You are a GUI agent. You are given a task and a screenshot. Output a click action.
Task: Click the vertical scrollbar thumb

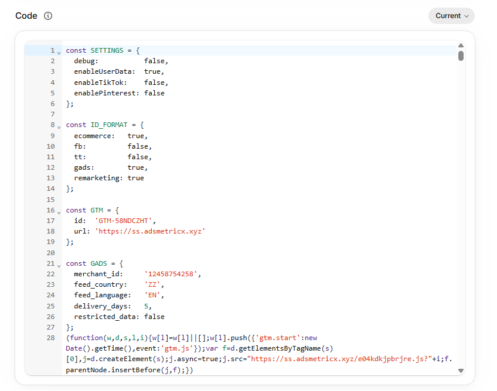point(461,56)
